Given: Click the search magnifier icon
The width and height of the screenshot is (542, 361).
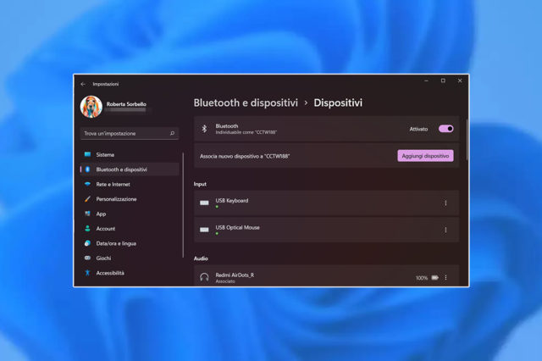Looking at the screenshot, I should [x=172, y=133].
